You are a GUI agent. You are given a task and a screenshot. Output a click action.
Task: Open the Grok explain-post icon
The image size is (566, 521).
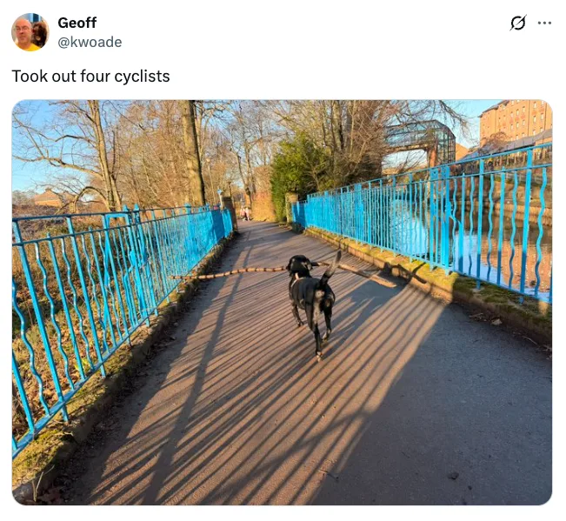click(518, 23)
